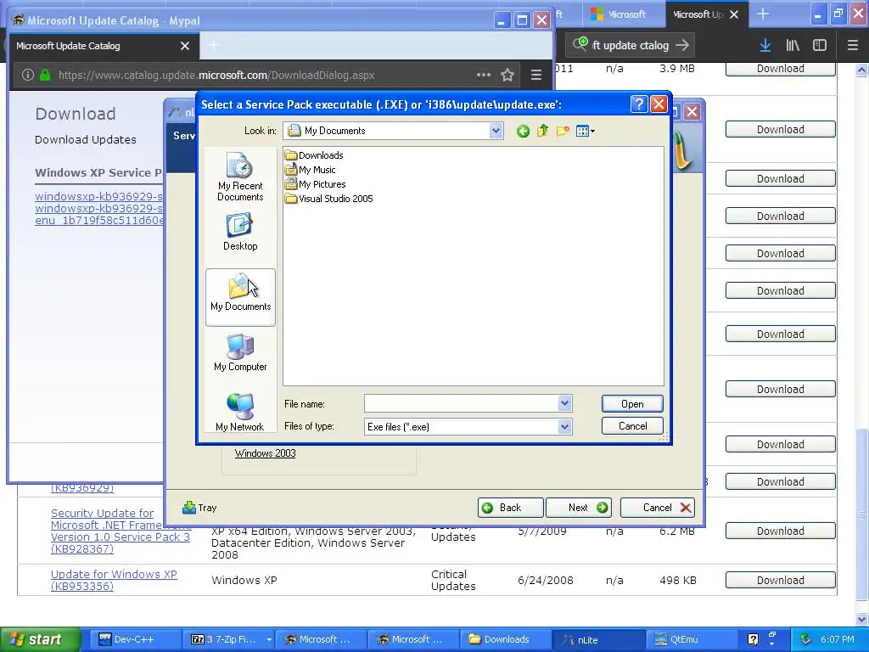The image size is (869, 652).
Task: Open the Mypal hamburger menu
Action: [x=536, y=75]
